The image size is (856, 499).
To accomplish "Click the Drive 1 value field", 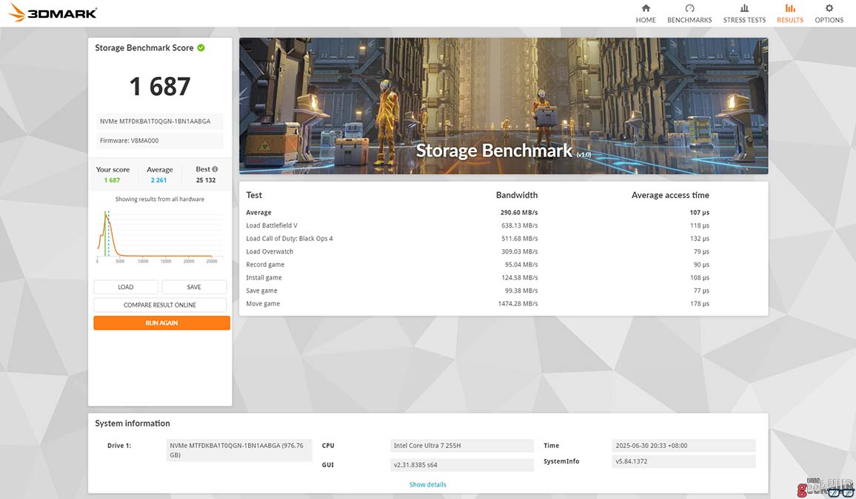I will [x=239, y=450].
